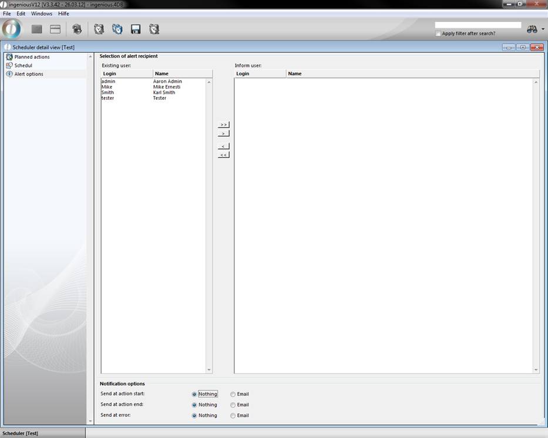Open the Edit menu

click(21, 14)
